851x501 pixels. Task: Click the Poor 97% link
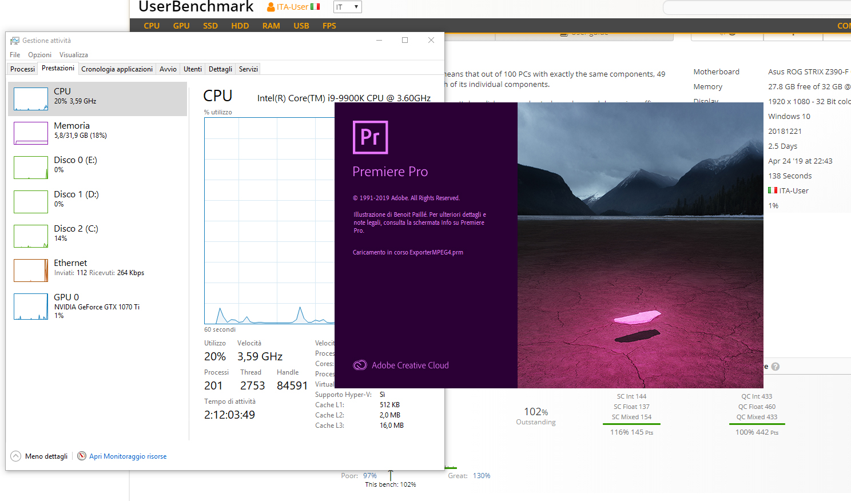[370, 476]
